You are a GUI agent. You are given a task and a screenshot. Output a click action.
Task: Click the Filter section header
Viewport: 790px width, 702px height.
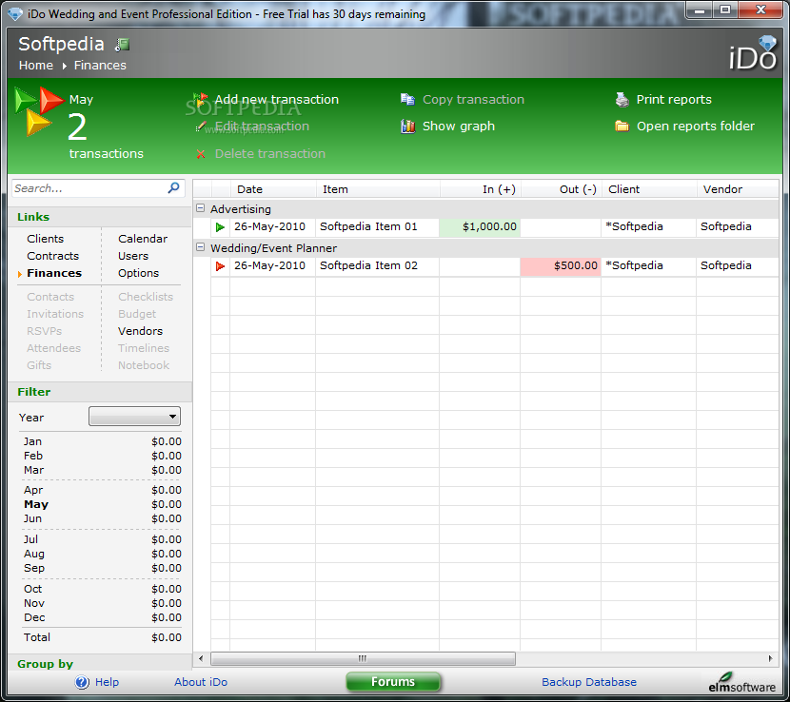[x=100, y=392]
